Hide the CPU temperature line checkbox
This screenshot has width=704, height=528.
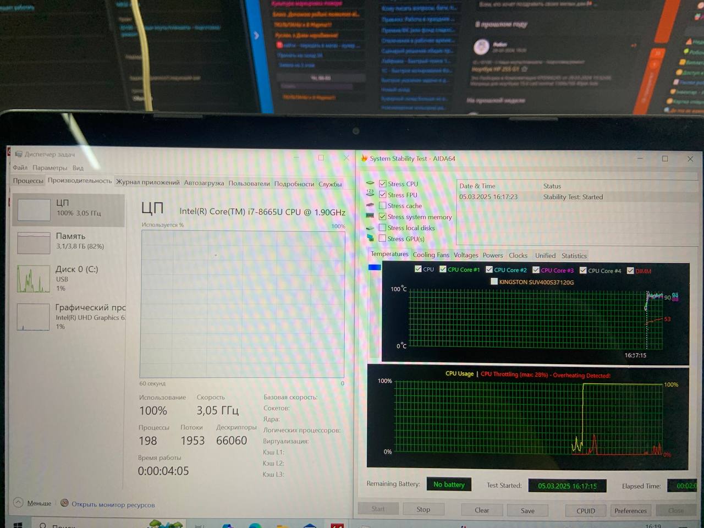coord(418,269)
